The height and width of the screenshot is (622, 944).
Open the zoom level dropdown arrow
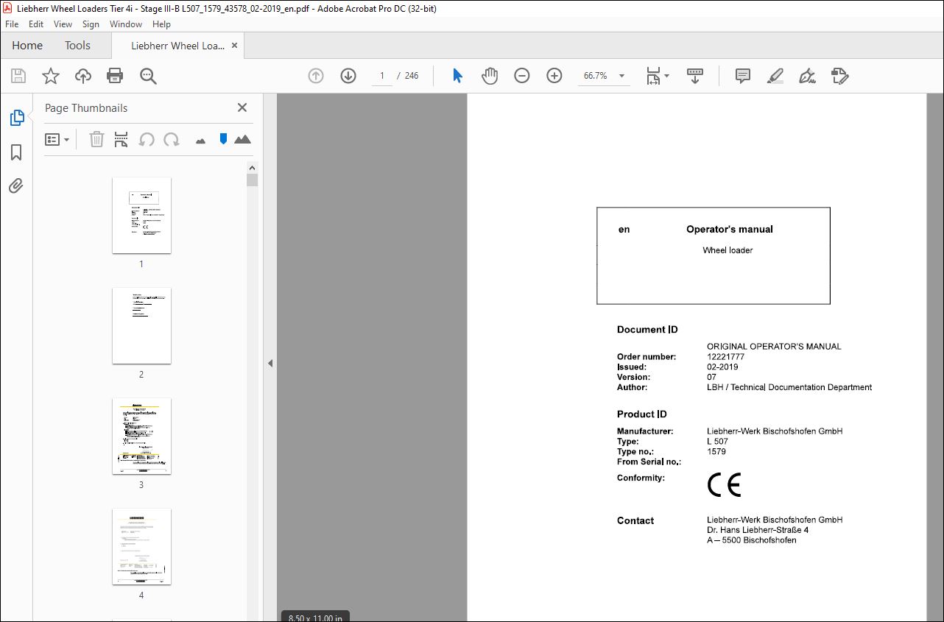coord(622,76)
